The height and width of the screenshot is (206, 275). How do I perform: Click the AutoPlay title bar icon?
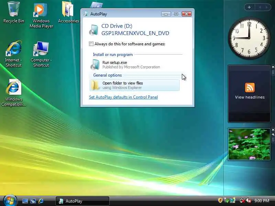[x=86, y=14]
